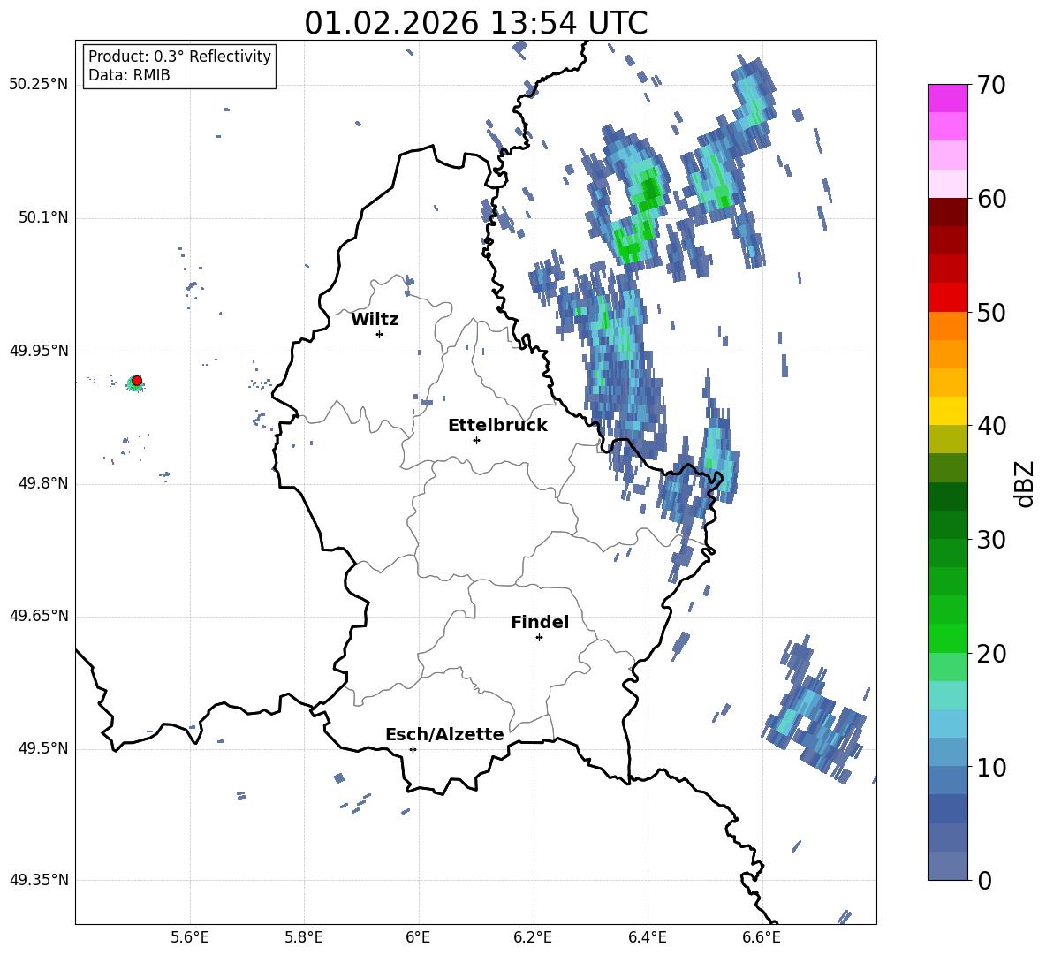
Task: Click the 49.95°N latitude label
Action: (39, 351)
